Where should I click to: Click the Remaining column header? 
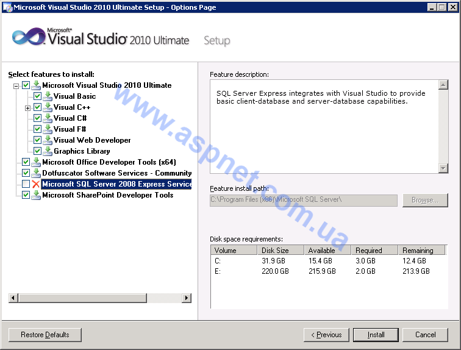422,250
